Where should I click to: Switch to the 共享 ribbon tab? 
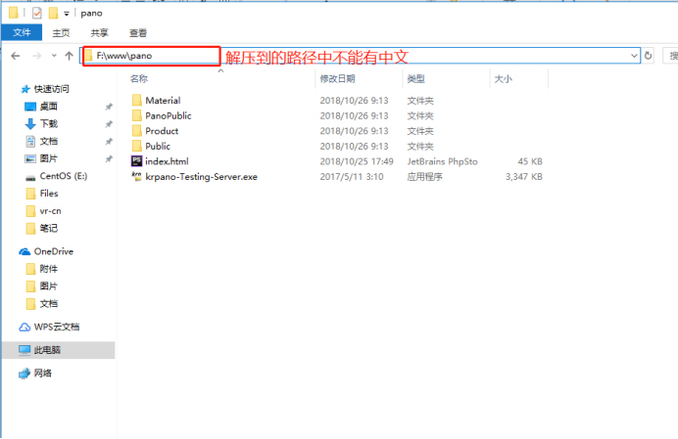pos(99,33)
